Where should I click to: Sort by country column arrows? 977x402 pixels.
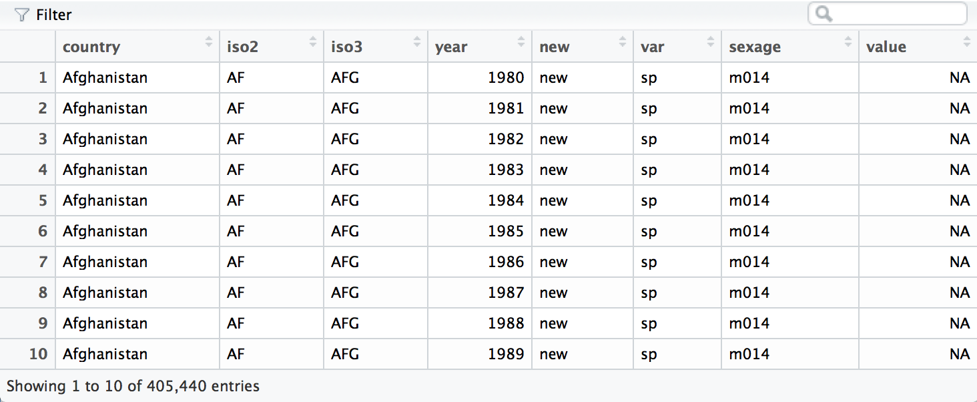coord(210,42)
